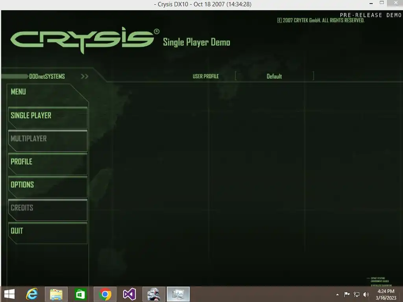Viewport: 403px width, 302px height.
Task: Click the Crysis DX10 window title bar text
Action: [203, 4]
